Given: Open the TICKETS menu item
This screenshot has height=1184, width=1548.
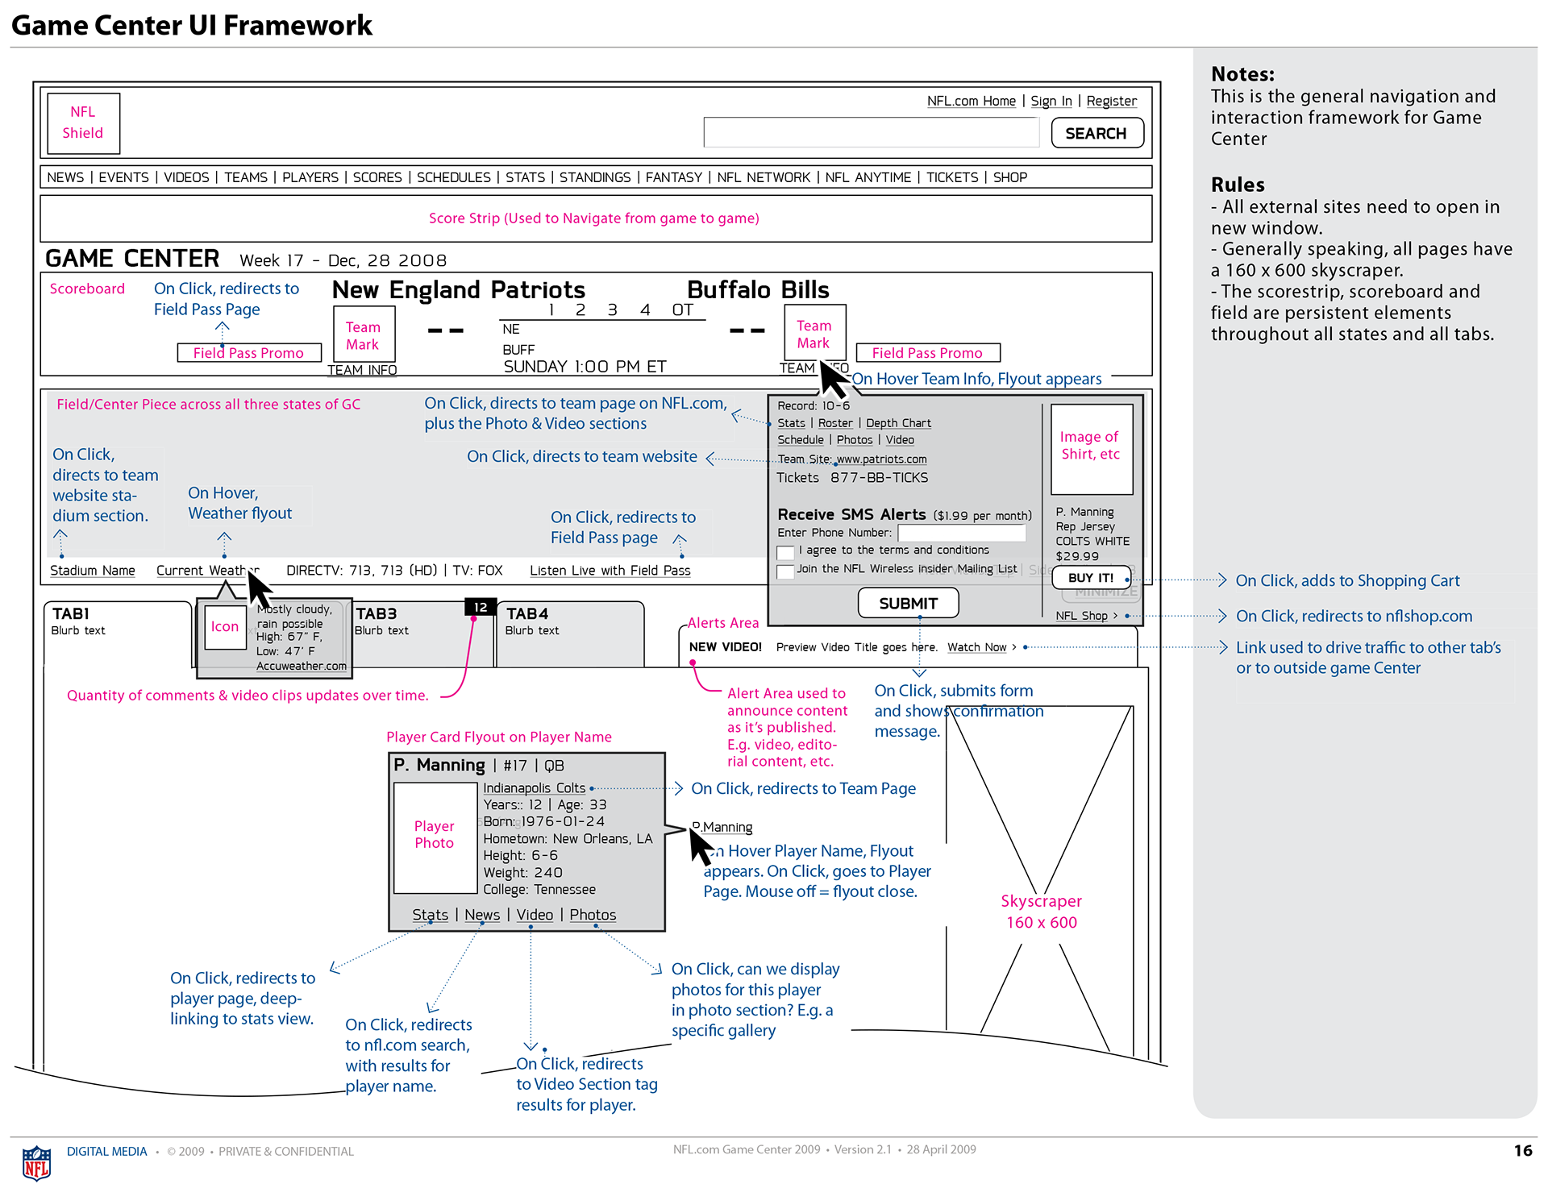Looking at the screenshot, I should pos(952,177).
